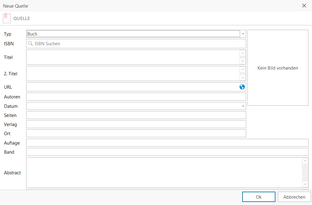Click the Abstract scrollbar down arrow
The image size is (312, 205).
click(305, 184)
